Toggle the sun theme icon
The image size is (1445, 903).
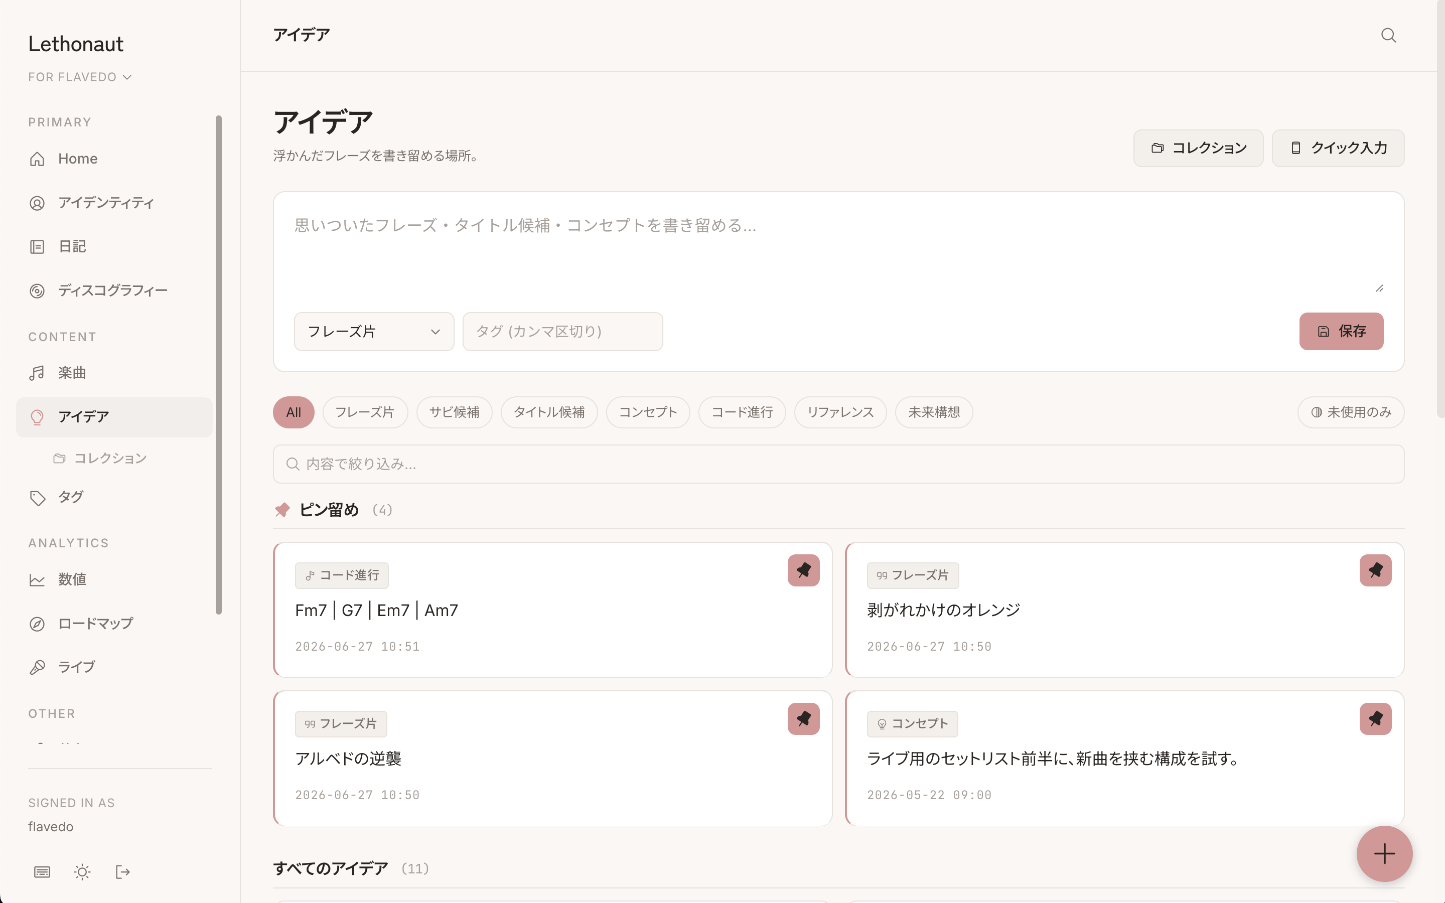[82, 872]
